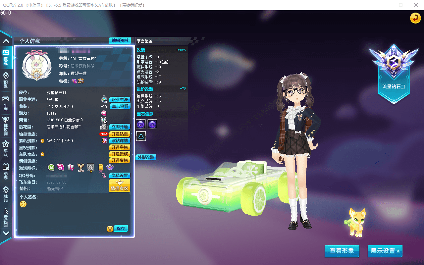Viewport: 424px width, 265px height.
Task: Click the 查看形象 view avatar button
Action: click(342, 251)
